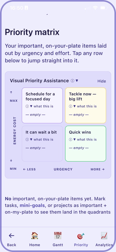
Task: Click info icon in Tackle now quadrant
Action: (71, 106)
